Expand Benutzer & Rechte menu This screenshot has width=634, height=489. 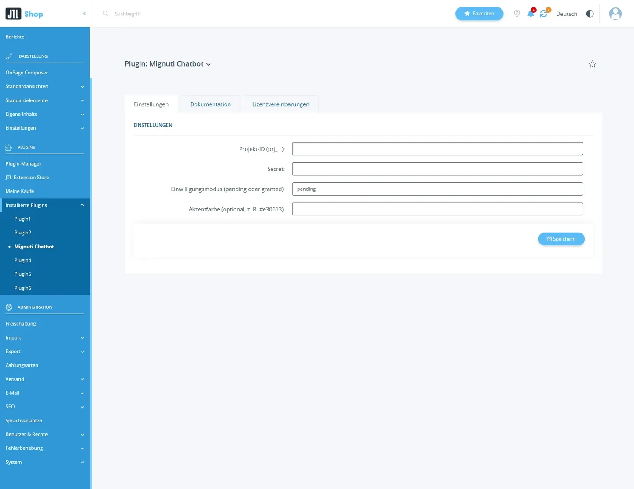45,434
